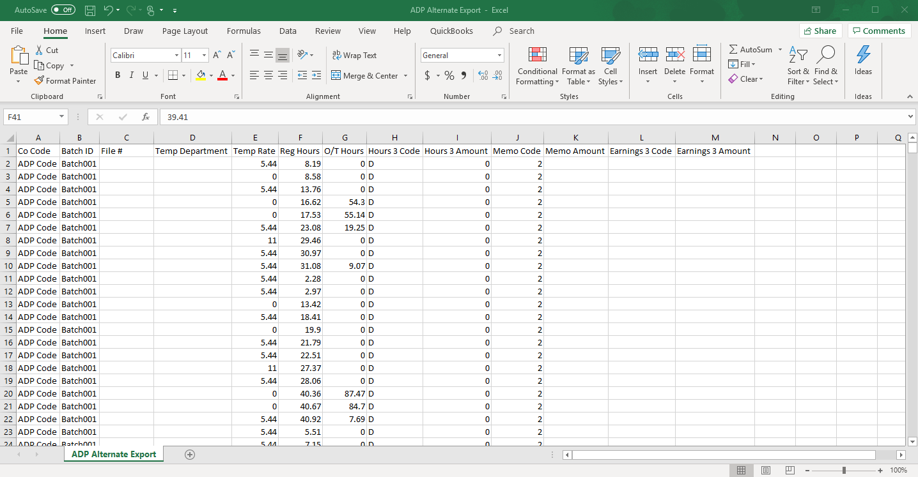Click Decrease Decimal icon
Screen dimensions: 918x477
click(498, 75)
